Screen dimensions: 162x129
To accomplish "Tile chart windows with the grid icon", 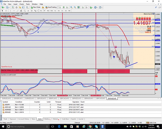I will (x=79, y=7).
